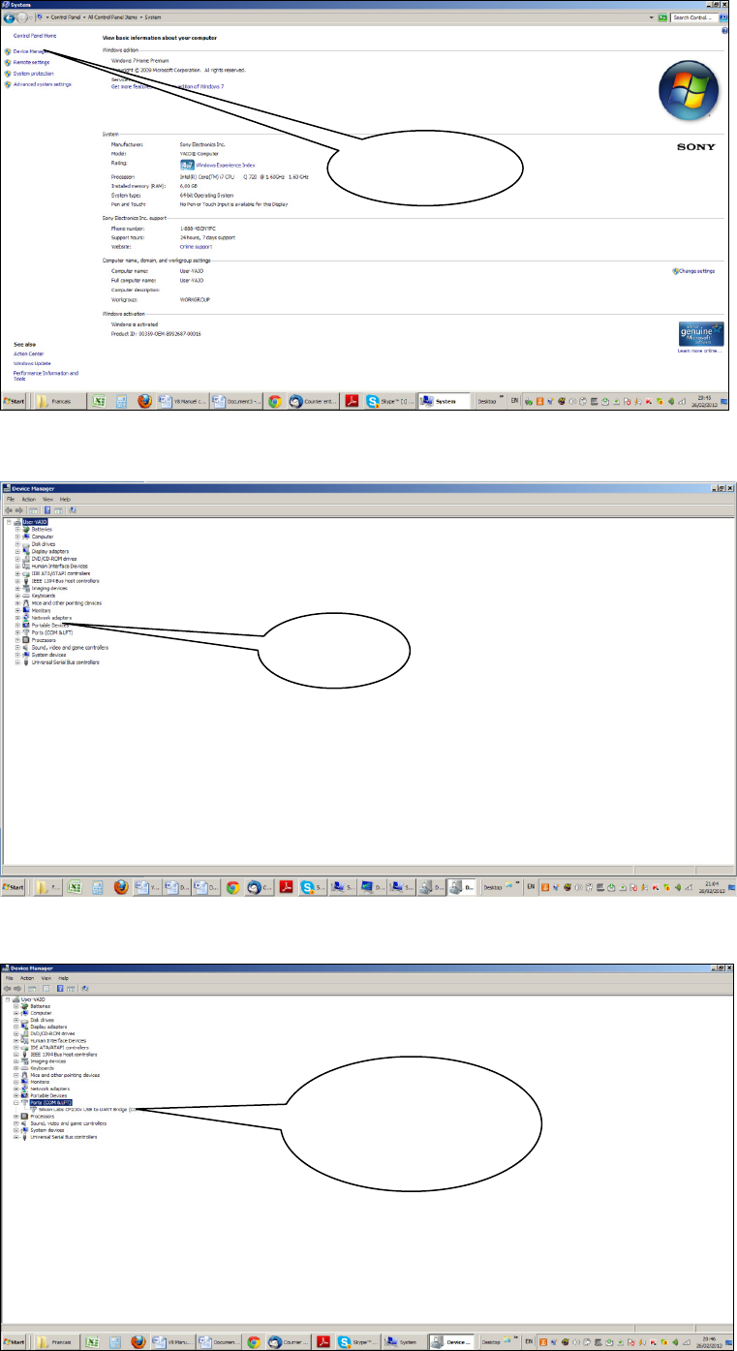Click Imaging devices icon in Ports-collapsed Device Manager

(x=26, y=588)
